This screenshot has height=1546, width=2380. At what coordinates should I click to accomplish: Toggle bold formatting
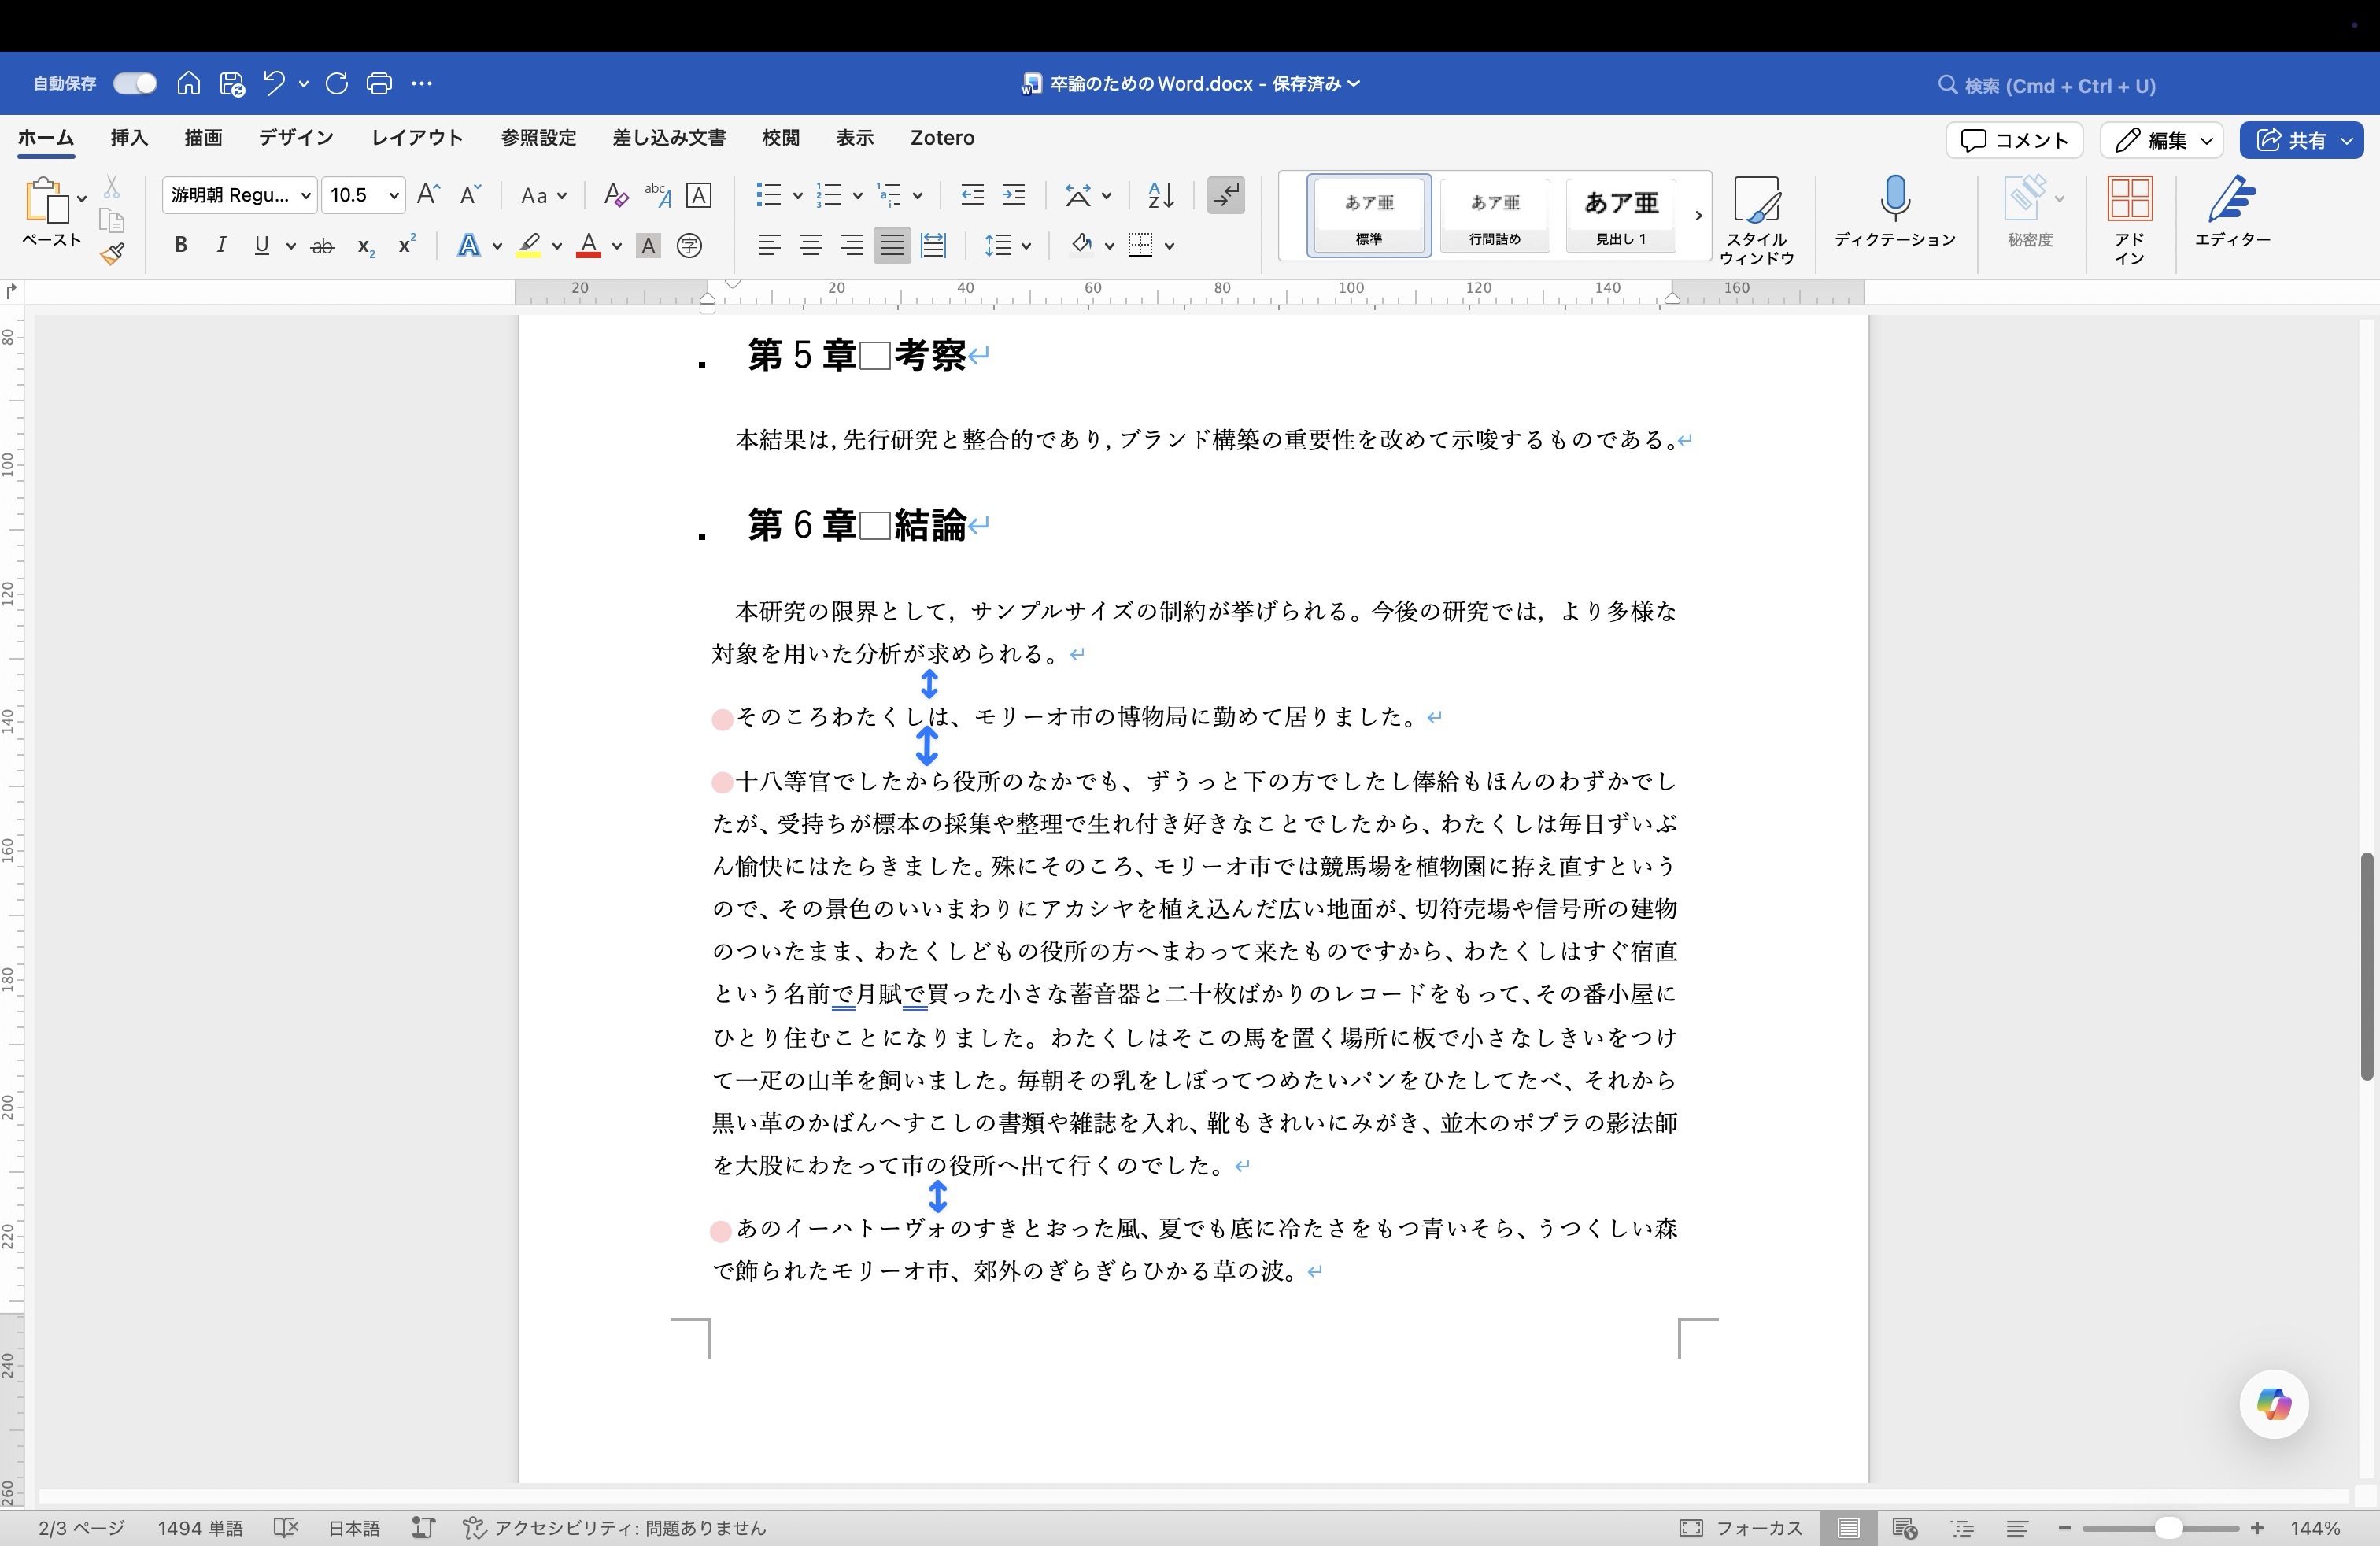pos(181,245)
